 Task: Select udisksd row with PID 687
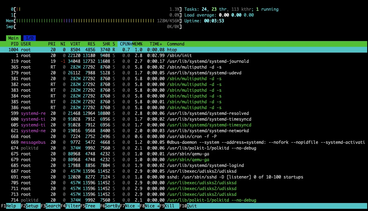tap(184, 171)
